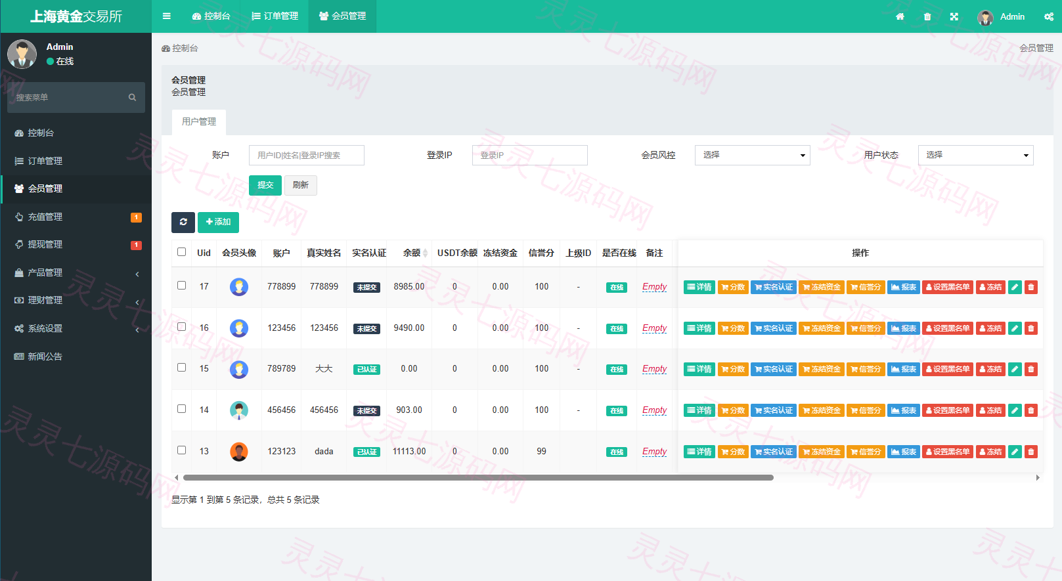Image resolution: width=1062 pixels, height=581 pixels.
Task: Expand the 产品管理 sidebar menu
Action: point(76,272)
